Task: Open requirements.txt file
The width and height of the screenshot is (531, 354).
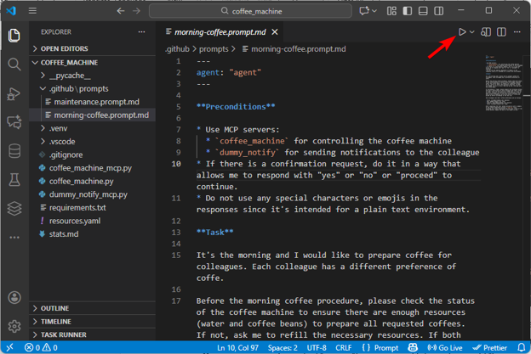Action: [92, 207]
